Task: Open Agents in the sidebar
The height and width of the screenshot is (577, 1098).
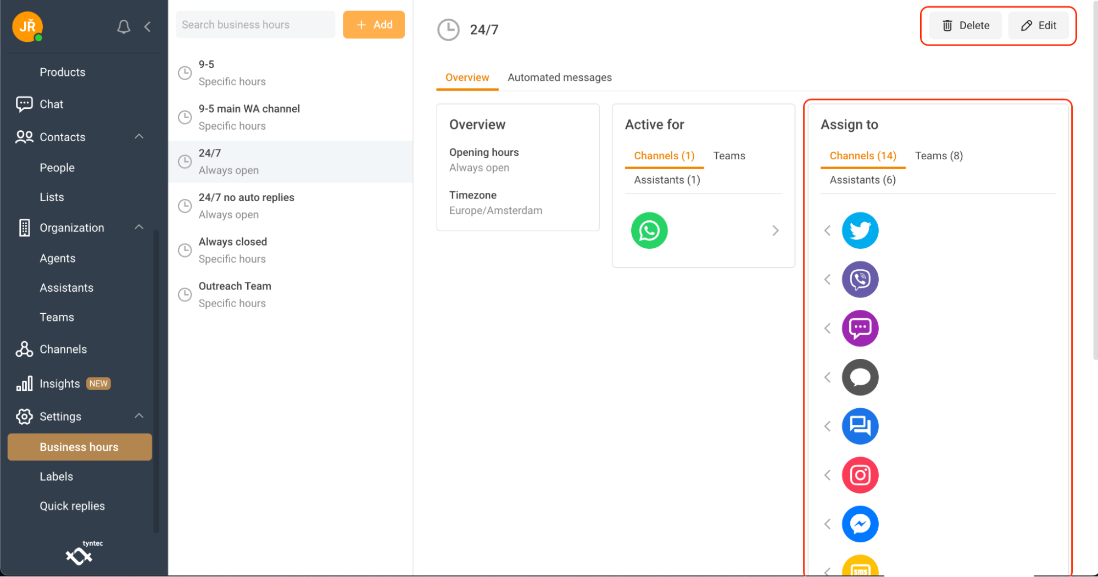Action: point(58,258)
